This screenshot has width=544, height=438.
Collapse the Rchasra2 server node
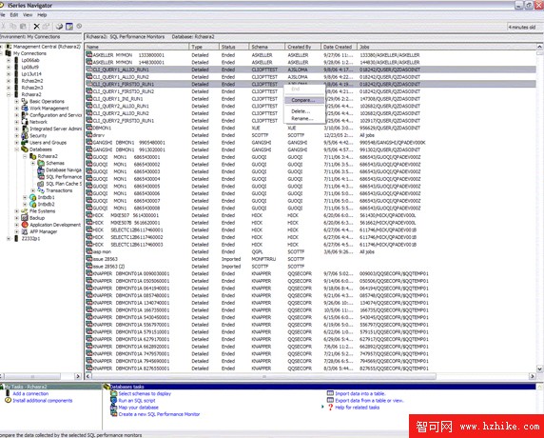9,94
